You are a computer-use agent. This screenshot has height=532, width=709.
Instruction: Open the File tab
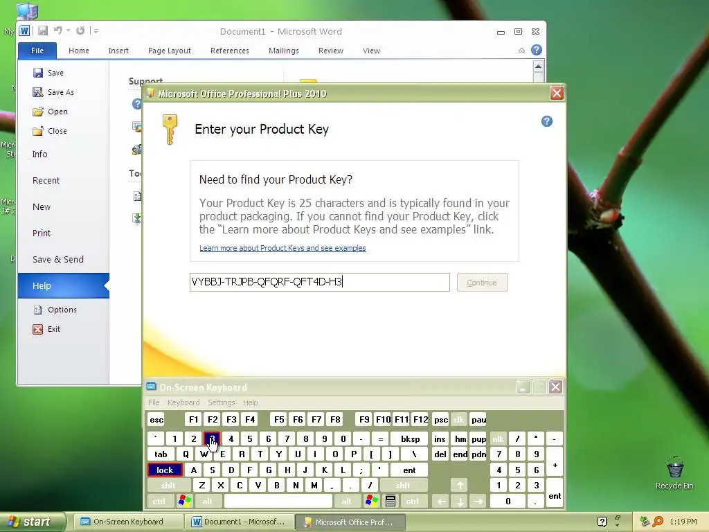(37, 51)
